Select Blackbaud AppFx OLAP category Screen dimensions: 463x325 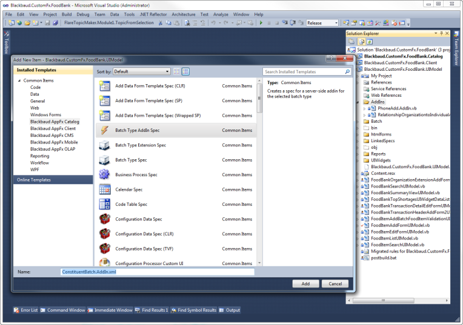[53, 149]
